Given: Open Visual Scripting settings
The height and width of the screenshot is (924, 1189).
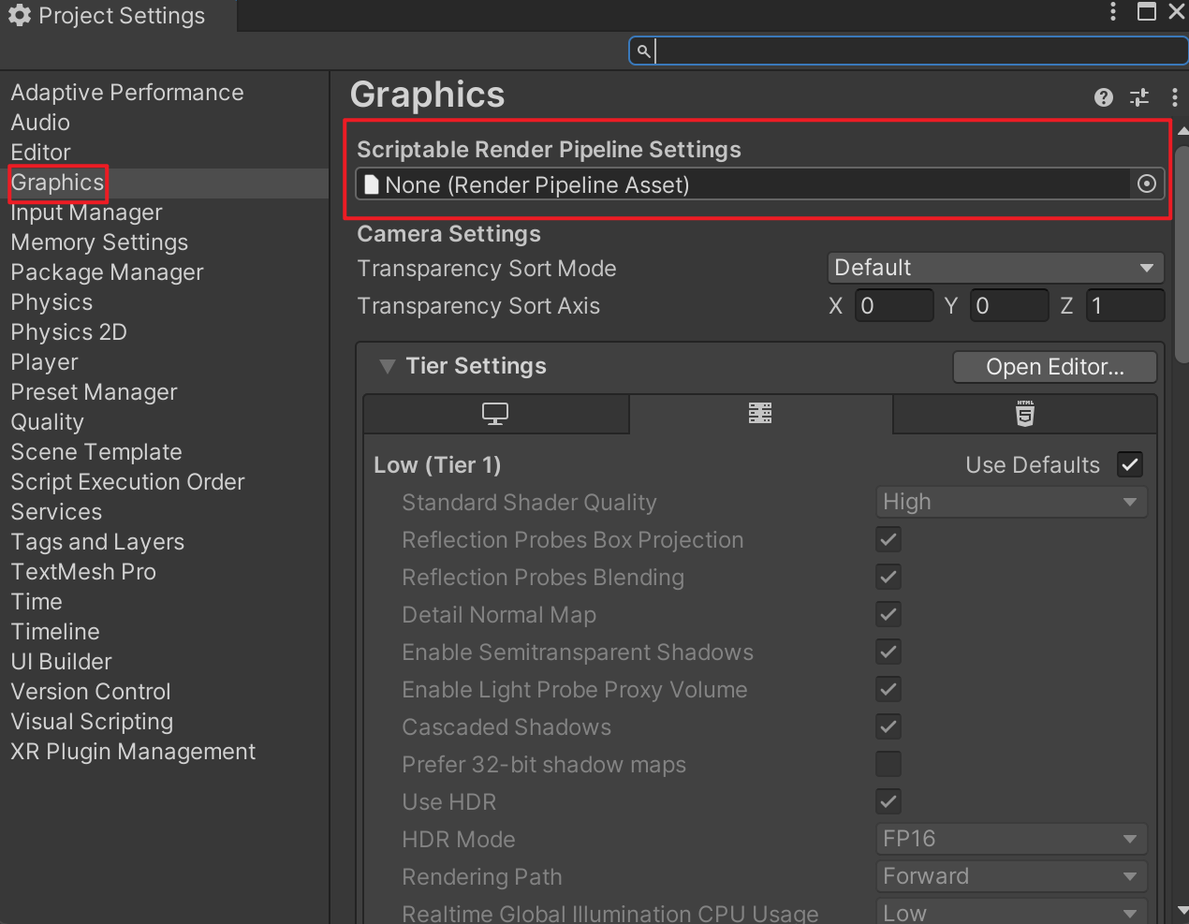Looking at the screenshot, I should pos(92,722).
